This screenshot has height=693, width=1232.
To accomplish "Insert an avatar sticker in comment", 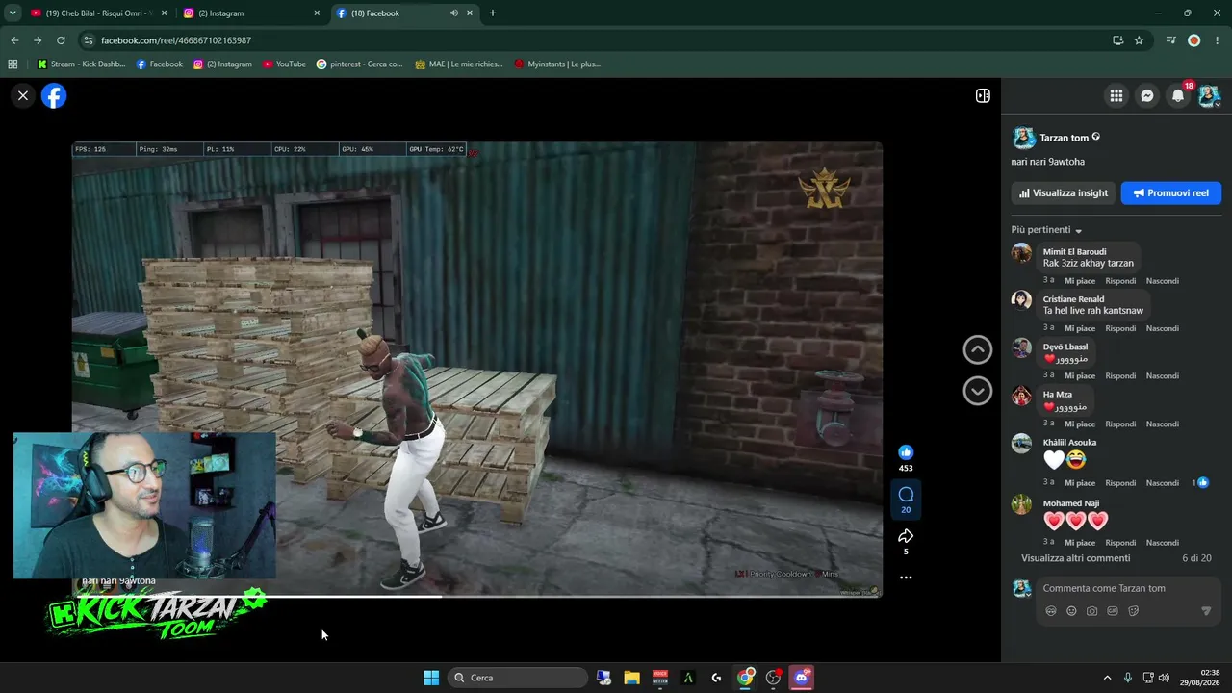I will [x=1051, y=611].
